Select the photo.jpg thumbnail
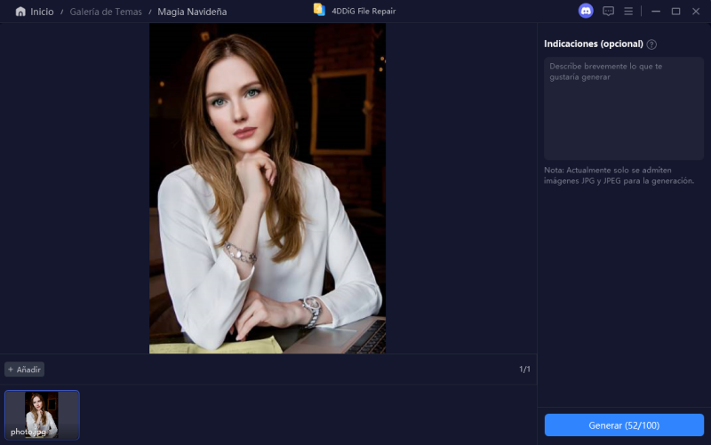711x445 pixels. click(x=42, y=415)
